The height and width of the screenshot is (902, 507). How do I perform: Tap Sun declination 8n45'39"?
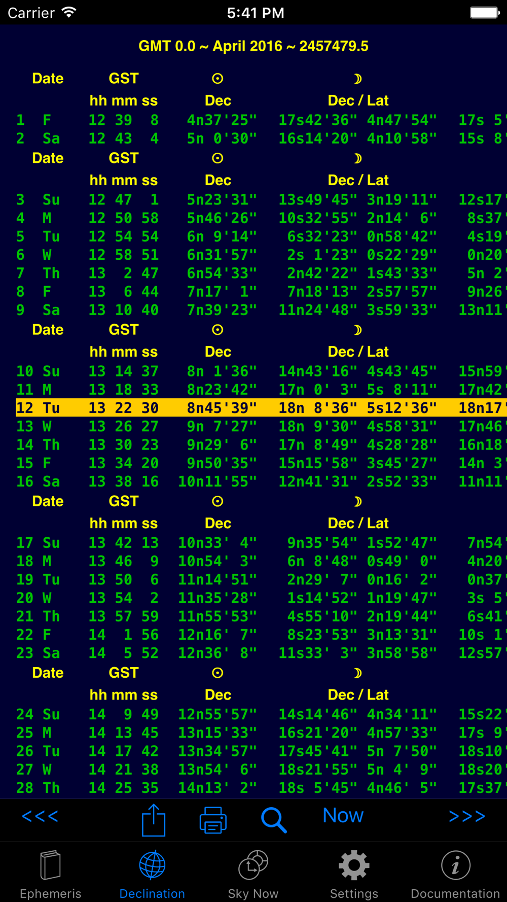tap(222, 408)
